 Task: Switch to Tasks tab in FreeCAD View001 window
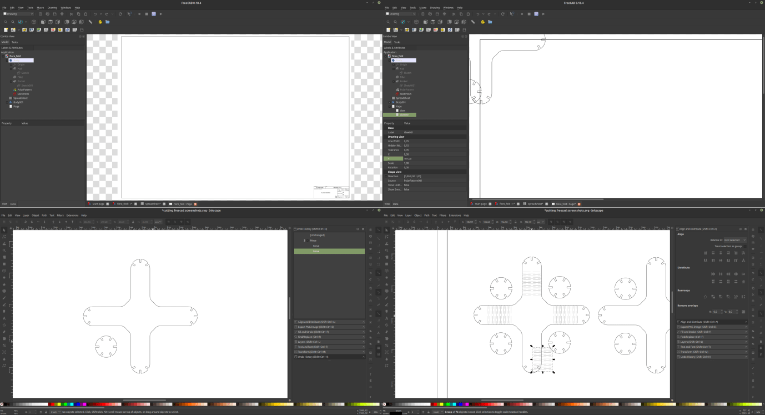397,42
